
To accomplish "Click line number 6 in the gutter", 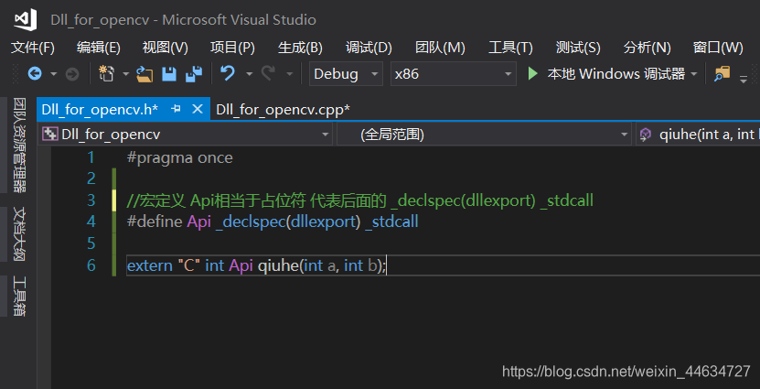I will point(91,265).
